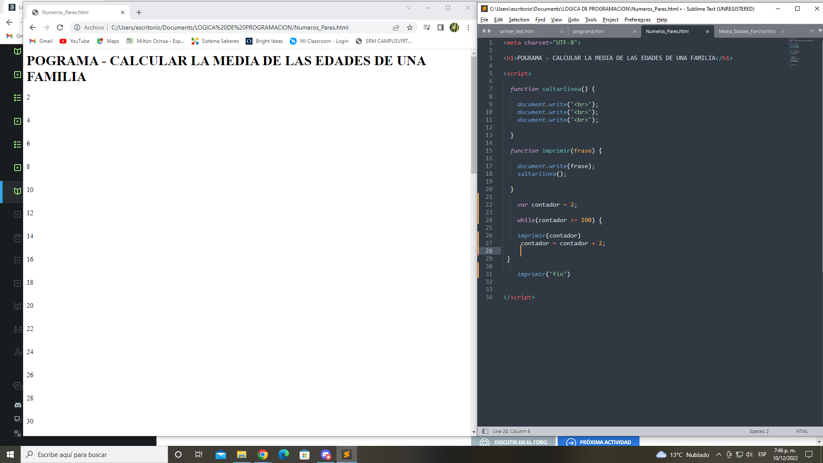Open the Mail app from taskbar

tap(221, 454)
